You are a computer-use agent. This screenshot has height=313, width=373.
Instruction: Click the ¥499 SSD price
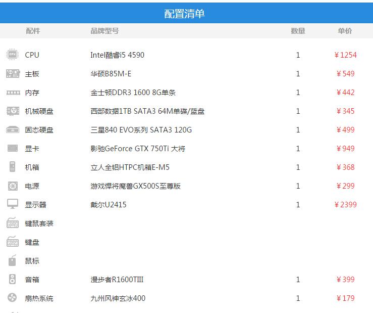point(345,129)
